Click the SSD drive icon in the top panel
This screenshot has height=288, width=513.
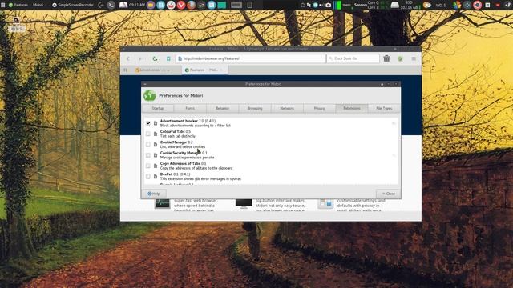coord(395,5)
